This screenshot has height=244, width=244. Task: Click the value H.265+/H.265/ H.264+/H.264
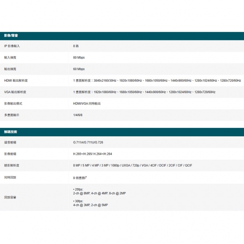click(x=92, y=154)
